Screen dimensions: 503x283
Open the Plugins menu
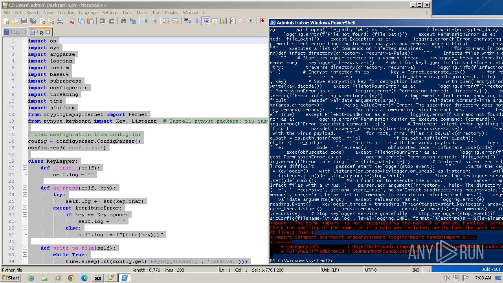(x=171, y=13)
